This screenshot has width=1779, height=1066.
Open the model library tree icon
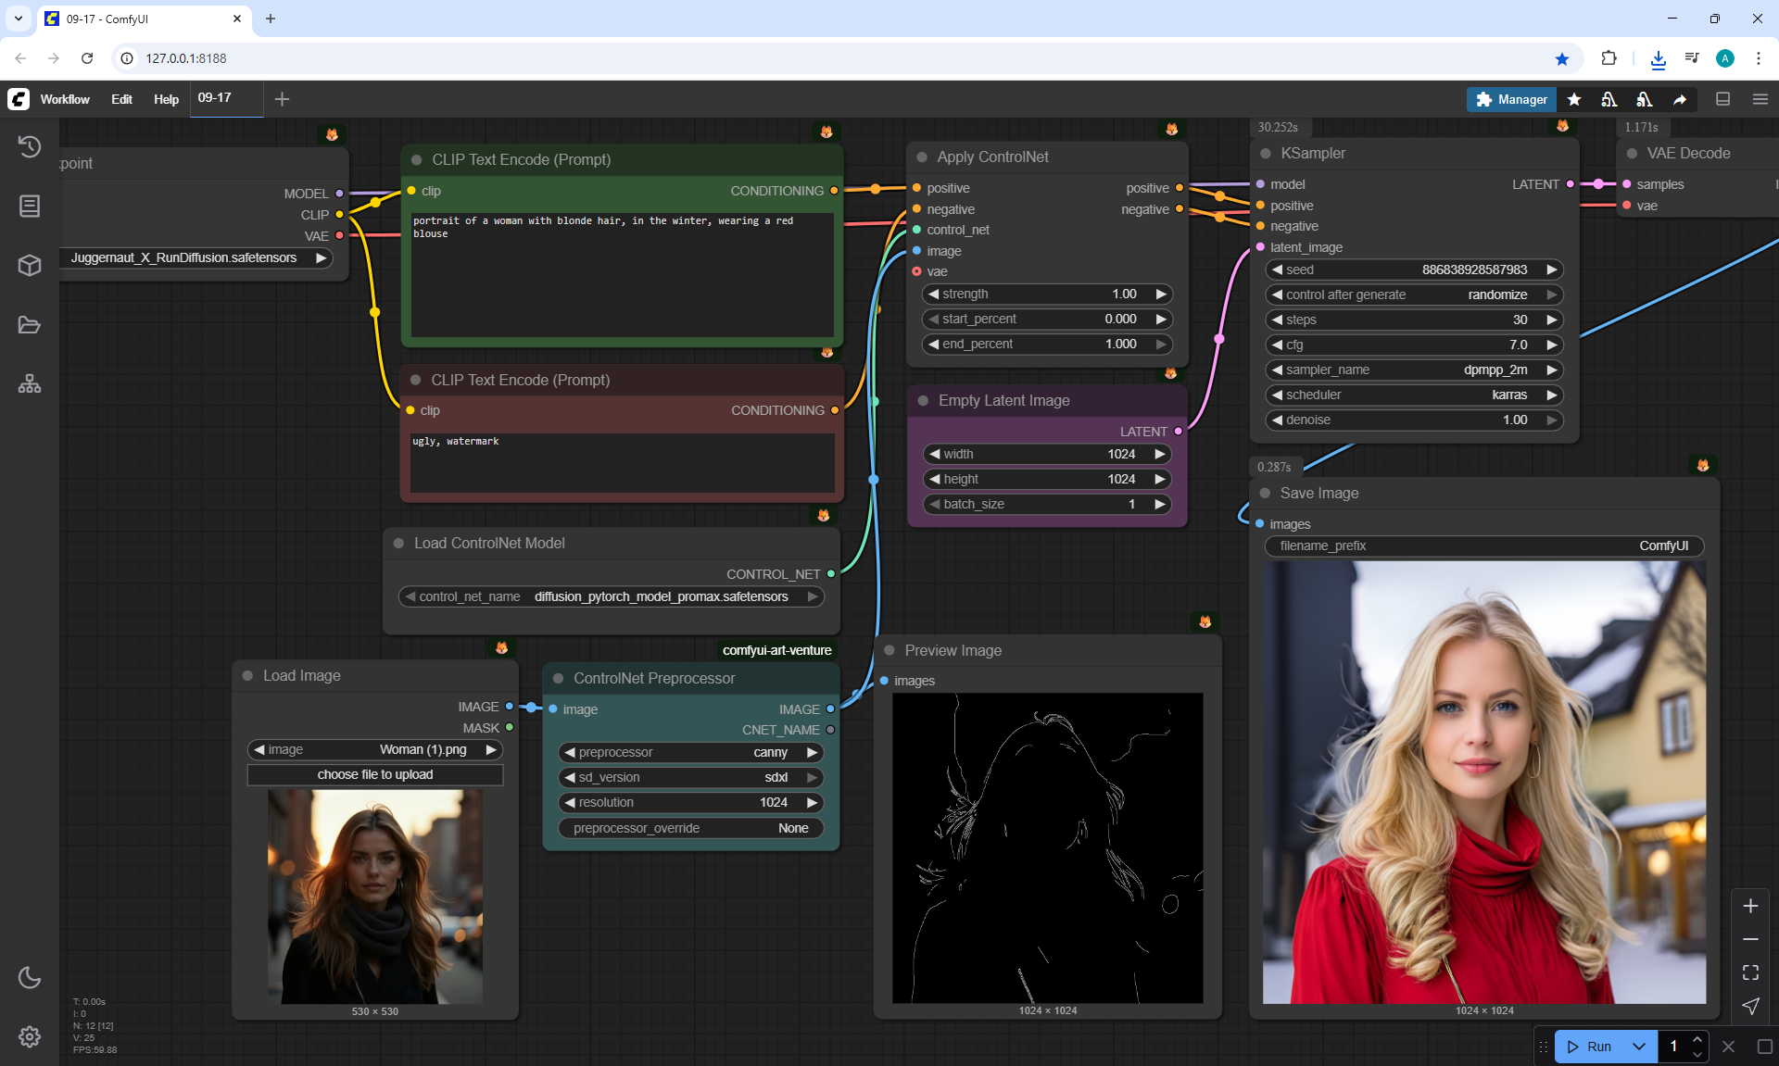pos(30,383)
